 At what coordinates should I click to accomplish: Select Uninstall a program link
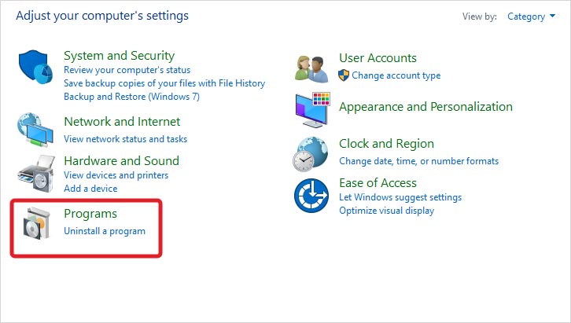[105, 231]
